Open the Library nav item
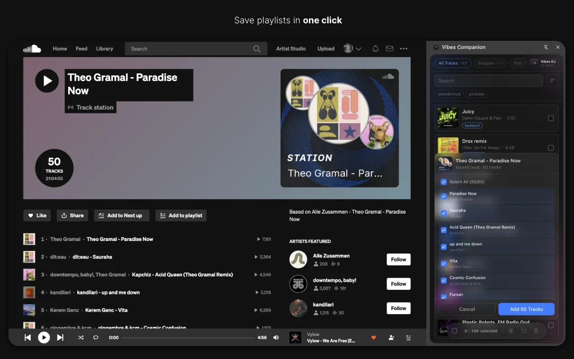The height and width of the screenshot is (359, 574). [104, 48]
